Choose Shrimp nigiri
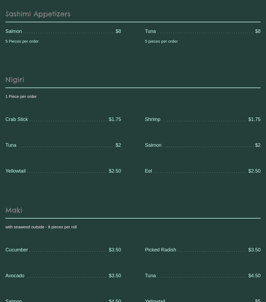 click(x=153, y=119)
